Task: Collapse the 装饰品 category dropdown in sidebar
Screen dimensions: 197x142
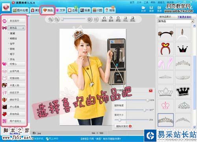Action: click(23, 28)
